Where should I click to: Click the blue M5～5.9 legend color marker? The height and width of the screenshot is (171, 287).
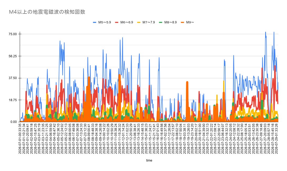click(x=95, y=22)
